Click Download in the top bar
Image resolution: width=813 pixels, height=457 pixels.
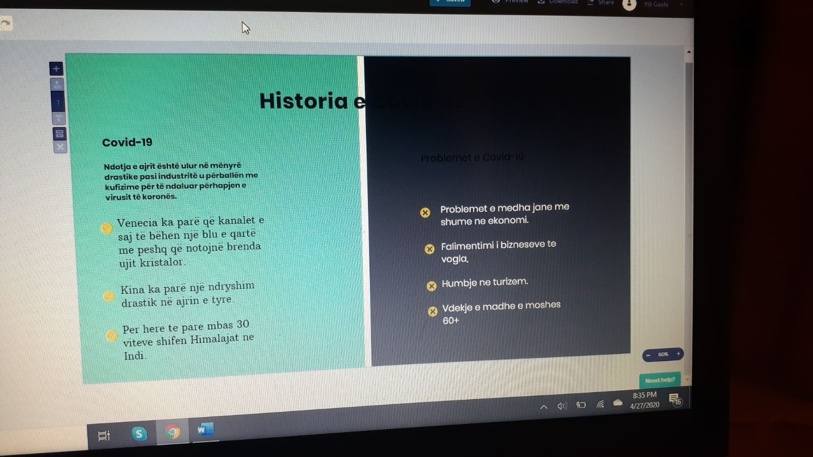558,2
